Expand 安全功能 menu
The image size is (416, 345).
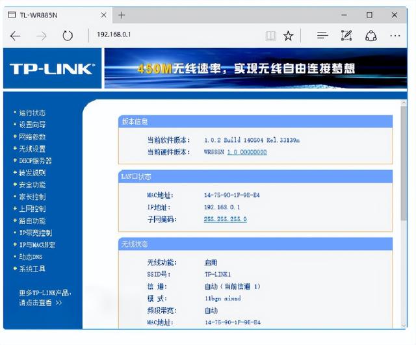[32, 185]
